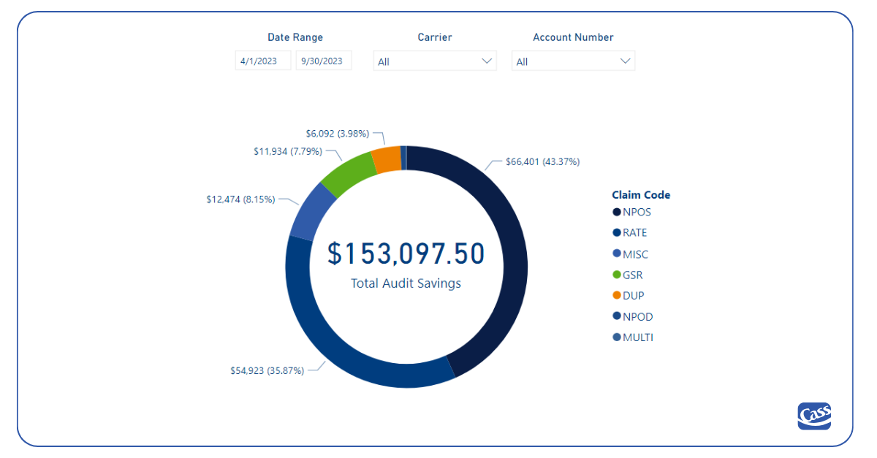Open the Carrier dropdown
Screen dimensions: 877x458
coord(434,61)
